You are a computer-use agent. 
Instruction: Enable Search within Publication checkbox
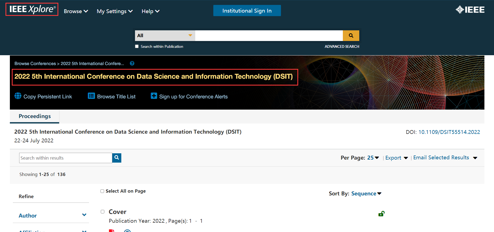pos(137,46)
